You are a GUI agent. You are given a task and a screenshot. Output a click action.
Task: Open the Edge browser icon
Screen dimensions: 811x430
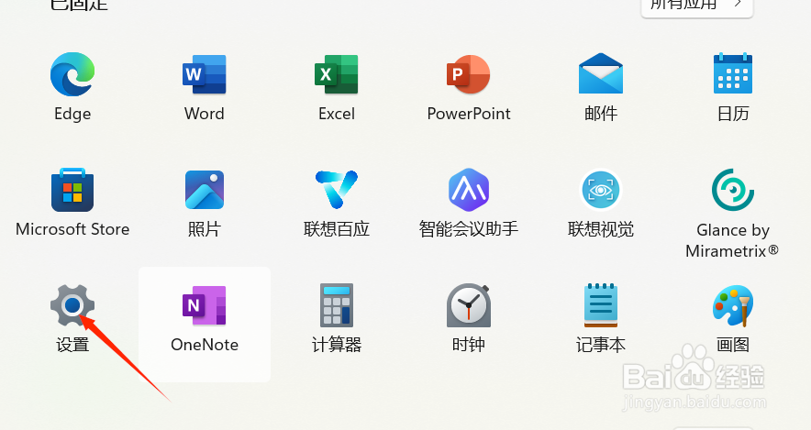(x=72, y=74)
